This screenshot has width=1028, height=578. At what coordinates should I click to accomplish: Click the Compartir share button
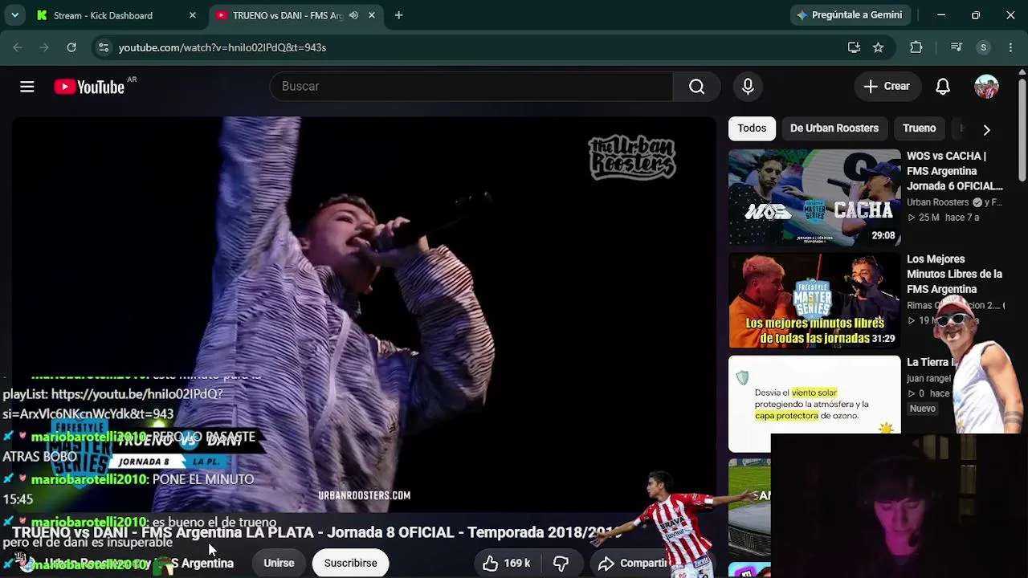[x=633, y=564]
